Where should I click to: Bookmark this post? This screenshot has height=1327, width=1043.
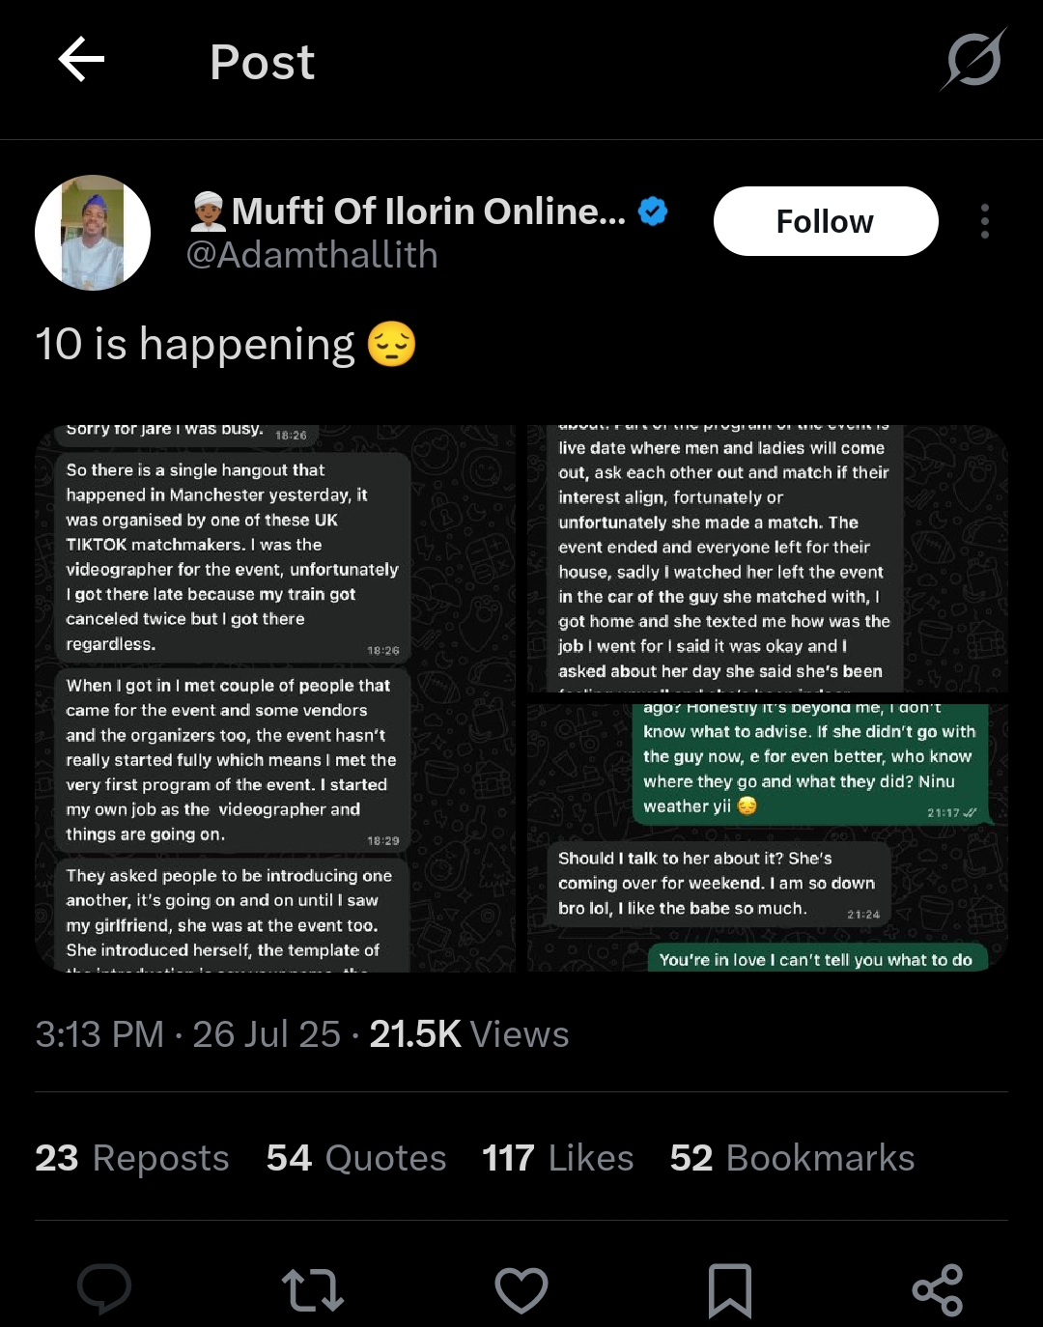pos(730,1289)
